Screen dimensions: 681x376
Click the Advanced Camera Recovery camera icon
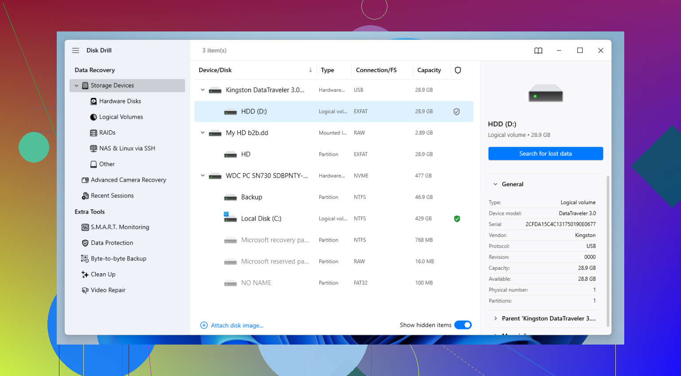85,180
